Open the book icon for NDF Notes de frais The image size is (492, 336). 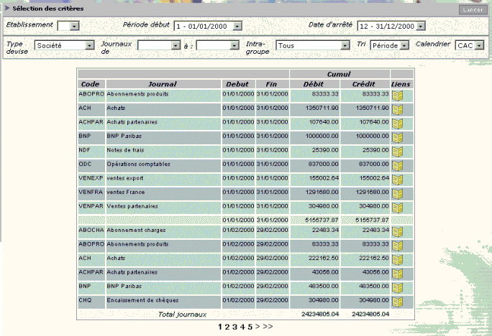click(397, 152)
